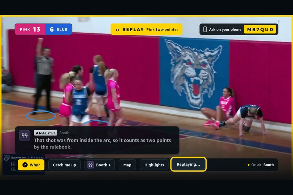Click the analyst microphones icon in caption
The image size is (293, 195).
[25, 135]
